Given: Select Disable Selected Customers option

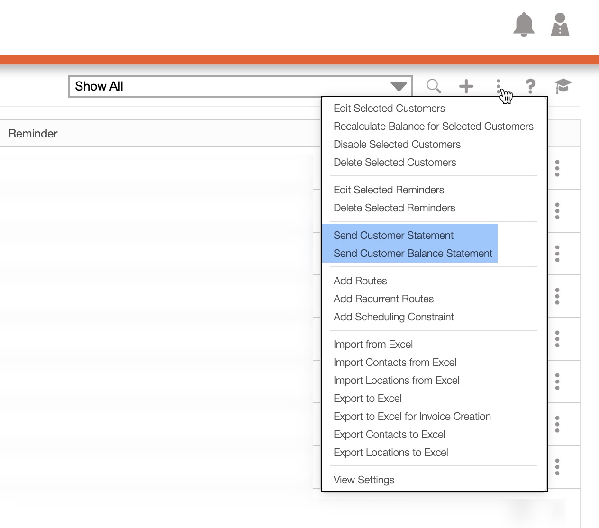Looking at the screenshot, I should pyautogui.click(x=397, y=145).
